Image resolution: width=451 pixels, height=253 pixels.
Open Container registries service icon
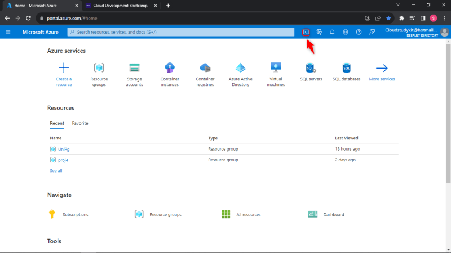point(205,68)
